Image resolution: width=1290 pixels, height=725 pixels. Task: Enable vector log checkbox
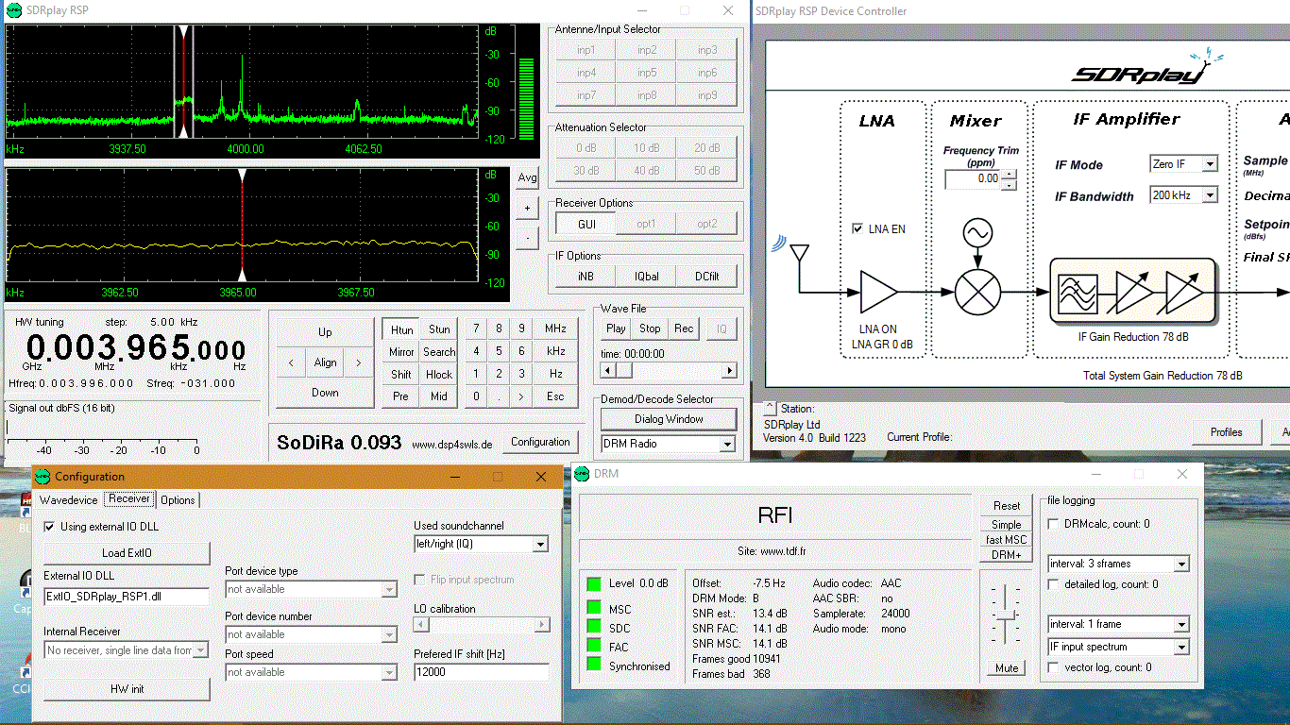[x=1054, y=667]
